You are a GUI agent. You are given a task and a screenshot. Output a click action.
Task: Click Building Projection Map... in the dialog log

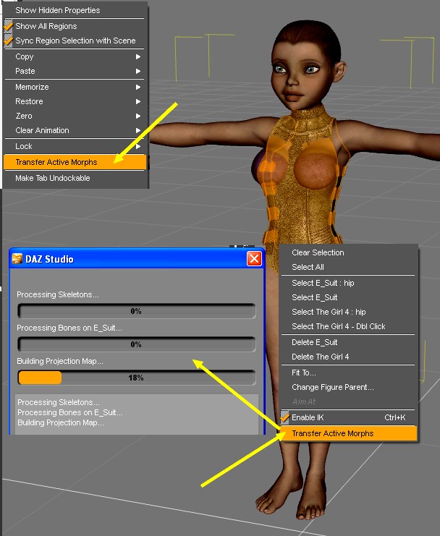pos(61,423)
